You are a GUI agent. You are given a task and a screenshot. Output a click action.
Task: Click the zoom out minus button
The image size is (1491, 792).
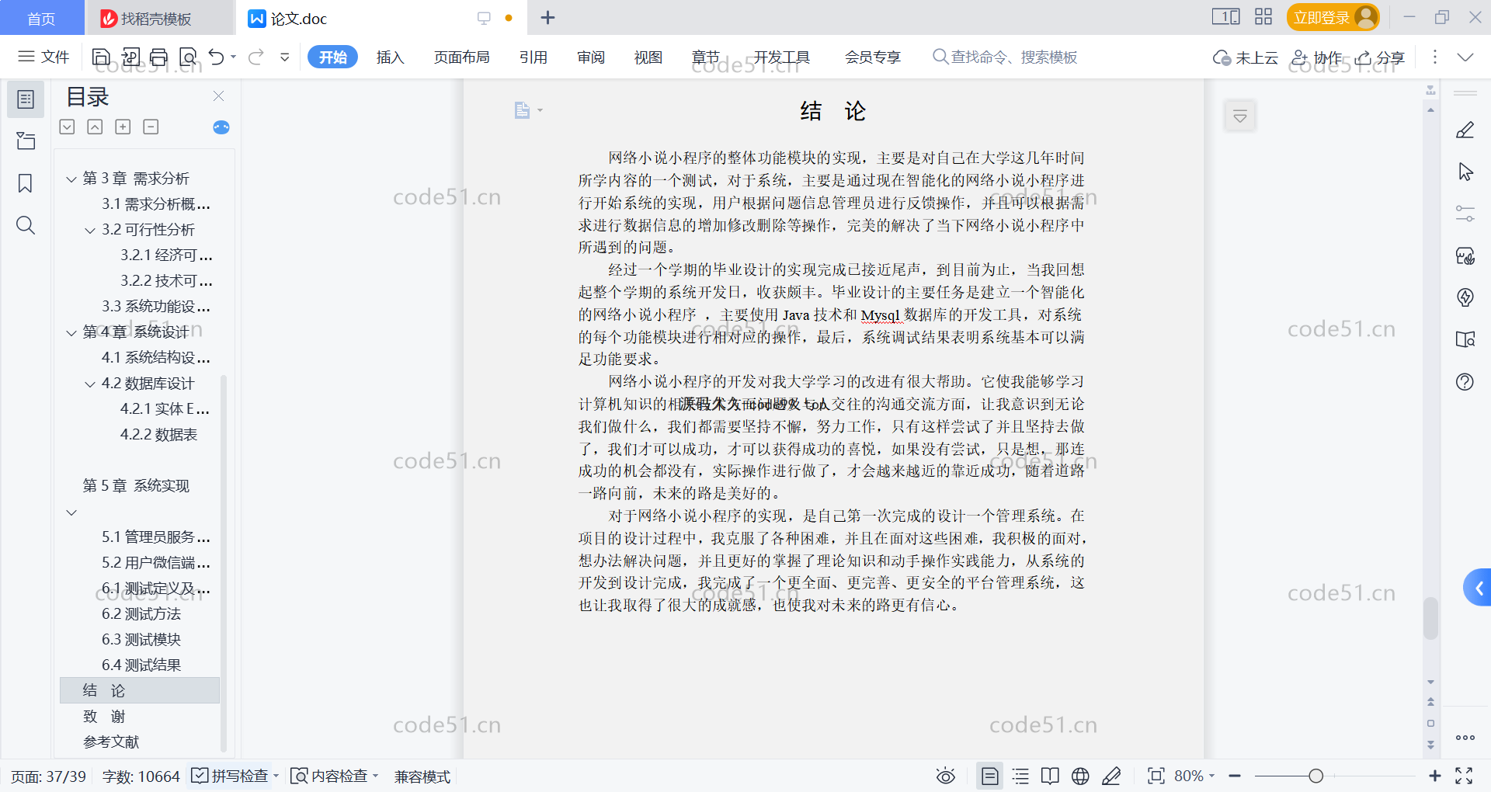coord(1235,776)
